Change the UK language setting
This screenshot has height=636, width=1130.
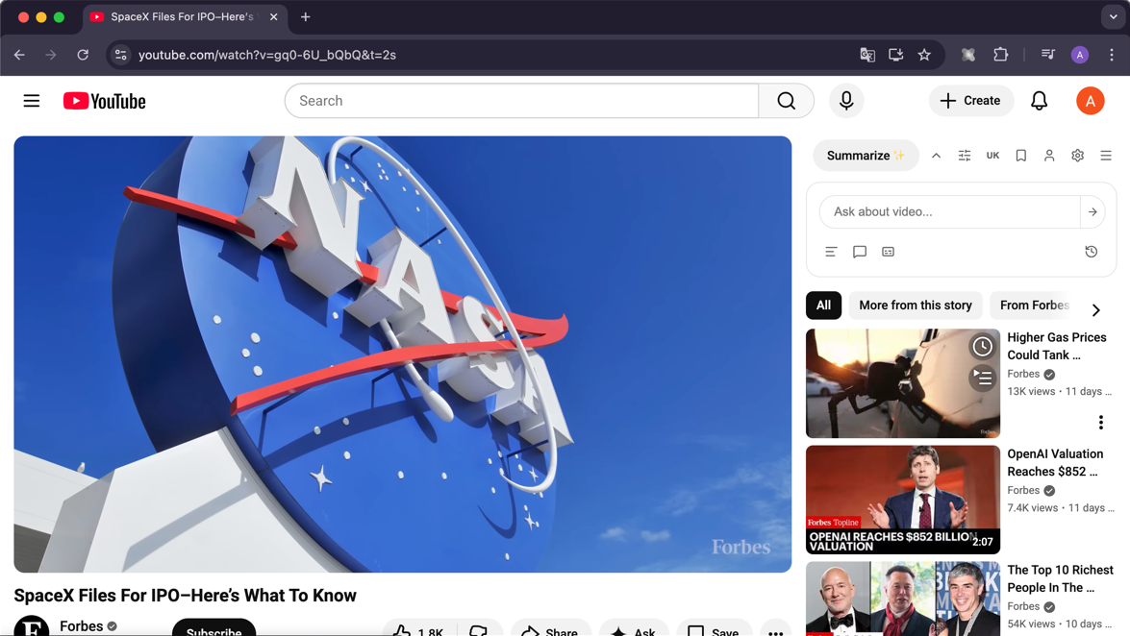click(x=992, y=156)
